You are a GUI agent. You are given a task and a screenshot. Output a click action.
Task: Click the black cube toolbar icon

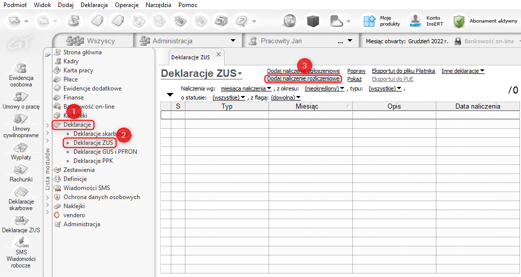click(x=313, y=21)
